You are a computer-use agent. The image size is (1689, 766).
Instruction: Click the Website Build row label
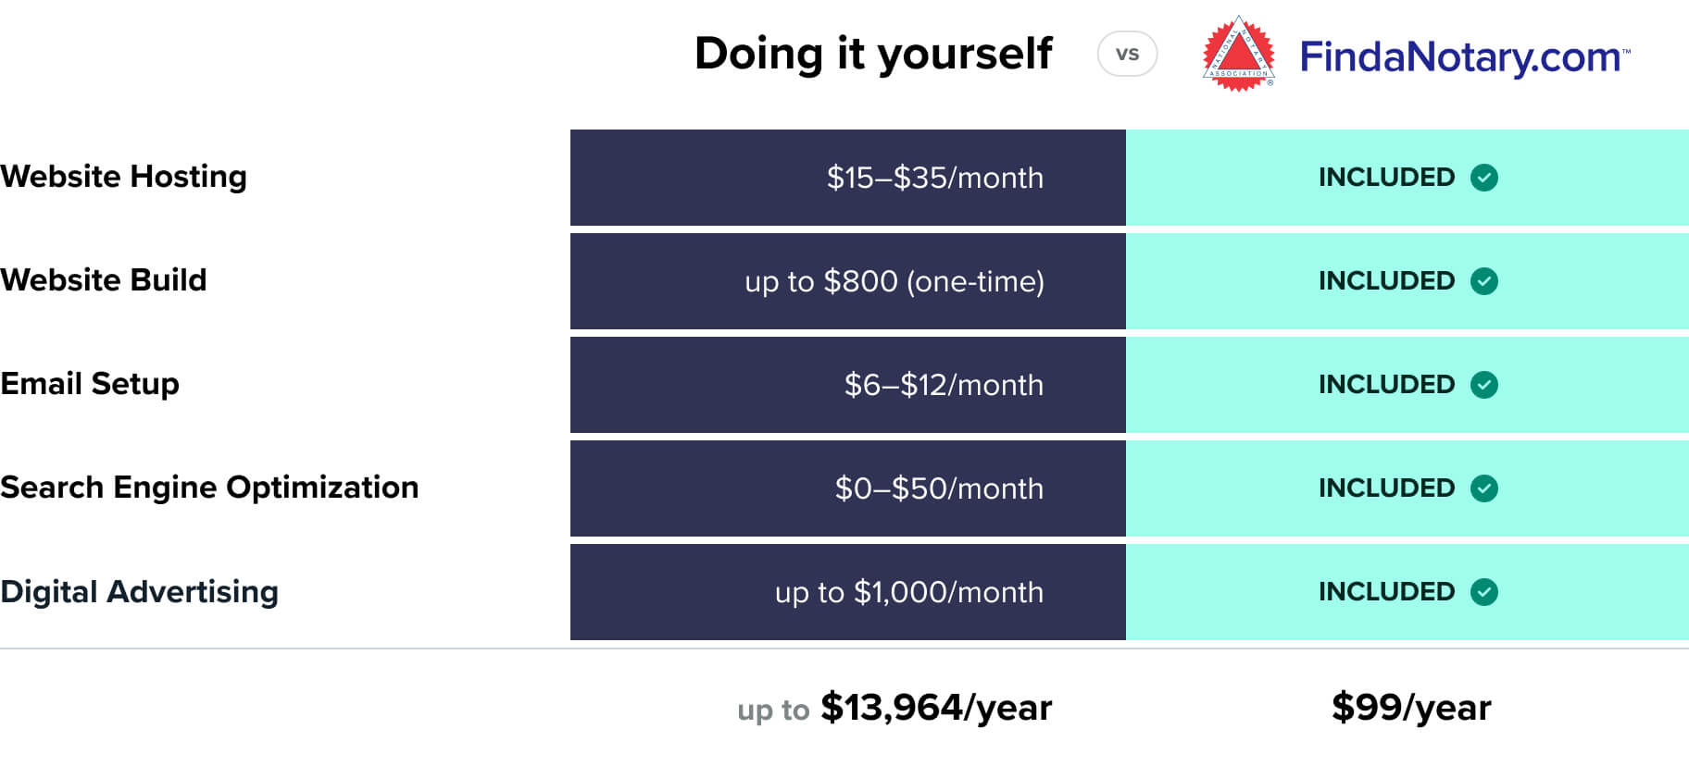click(x=104, y=279)
